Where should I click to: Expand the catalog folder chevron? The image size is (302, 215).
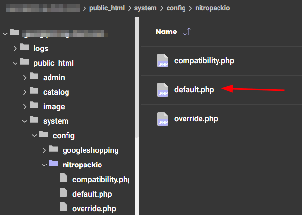pyautogui.click(x=25, y=92)
